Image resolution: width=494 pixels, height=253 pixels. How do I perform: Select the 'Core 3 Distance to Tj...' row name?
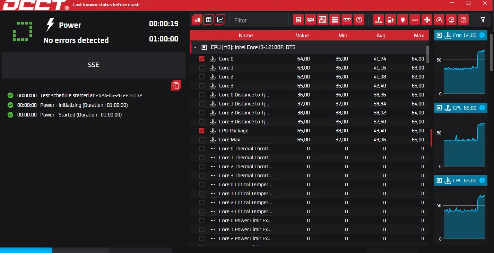[x=244, y=122]
